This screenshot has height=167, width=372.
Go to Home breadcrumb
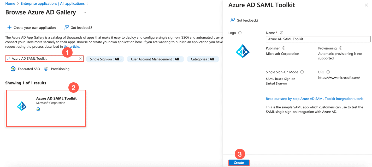coord(10,4)
